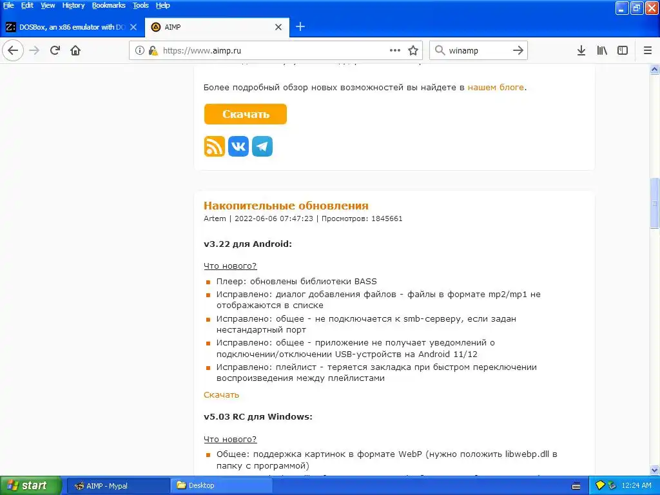Open a new tab with plus
The width and height of the screenshot is (660, 495).
300,27
